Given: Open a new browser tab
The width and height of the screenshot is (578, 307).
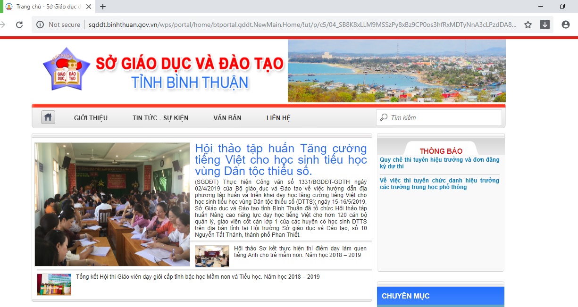Looking at the screenshot, I should (x=103, y=7).
